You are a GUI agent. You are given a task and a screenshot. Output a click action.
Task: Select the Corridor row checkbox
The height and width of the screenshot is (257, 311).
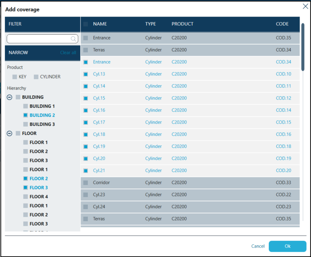(x=86, y=183)
